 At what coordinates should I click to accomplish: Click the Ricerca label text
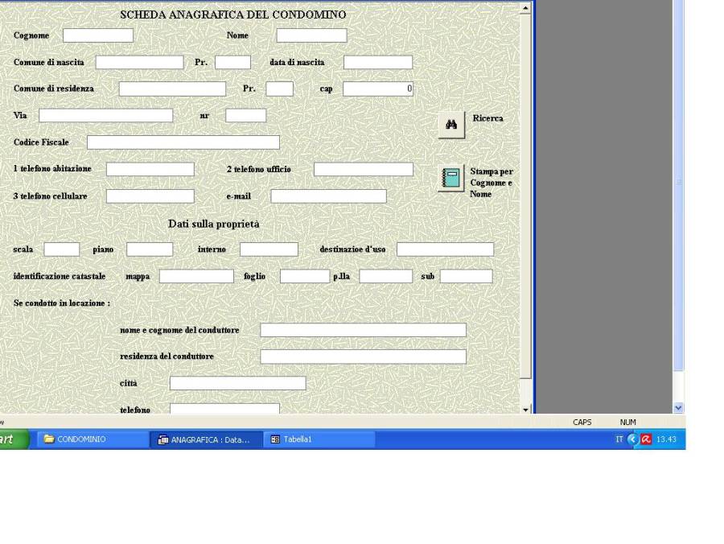(487, 118)
